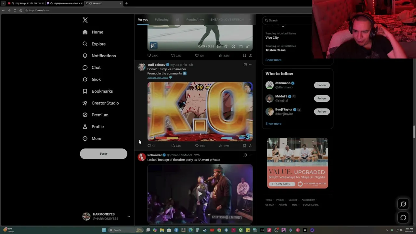Share the Yurii Yeltsov post
This screenshot has height=234, width=416.
(x=251, y=146)
